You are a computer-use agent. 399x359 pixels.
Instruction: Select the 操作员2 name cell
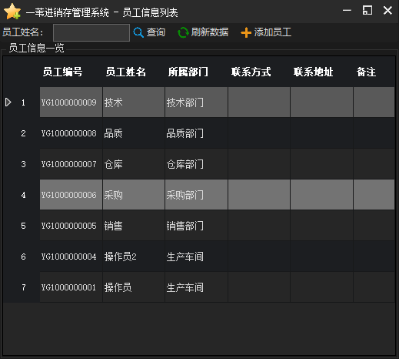click(x=134, y=257)
